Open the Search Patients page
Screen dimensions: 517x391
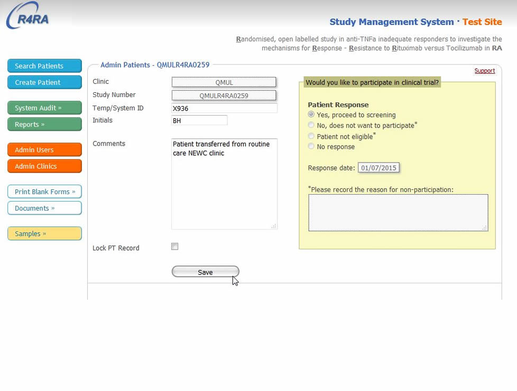[44, 66]
